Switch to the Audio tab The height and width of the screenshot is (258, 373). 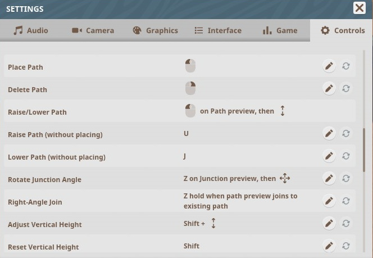(x=31, y=30)
